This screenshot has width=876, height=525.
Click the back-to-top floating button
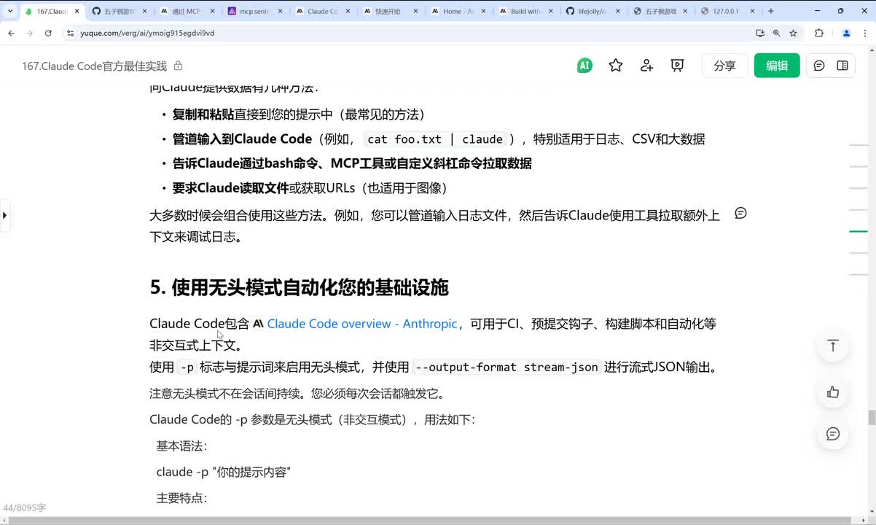833,346
